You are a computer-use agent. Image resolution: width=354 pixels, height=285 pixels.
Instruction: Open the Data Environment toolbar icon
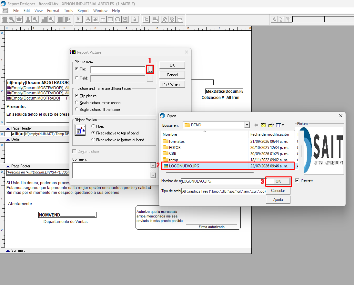point(155,19)
